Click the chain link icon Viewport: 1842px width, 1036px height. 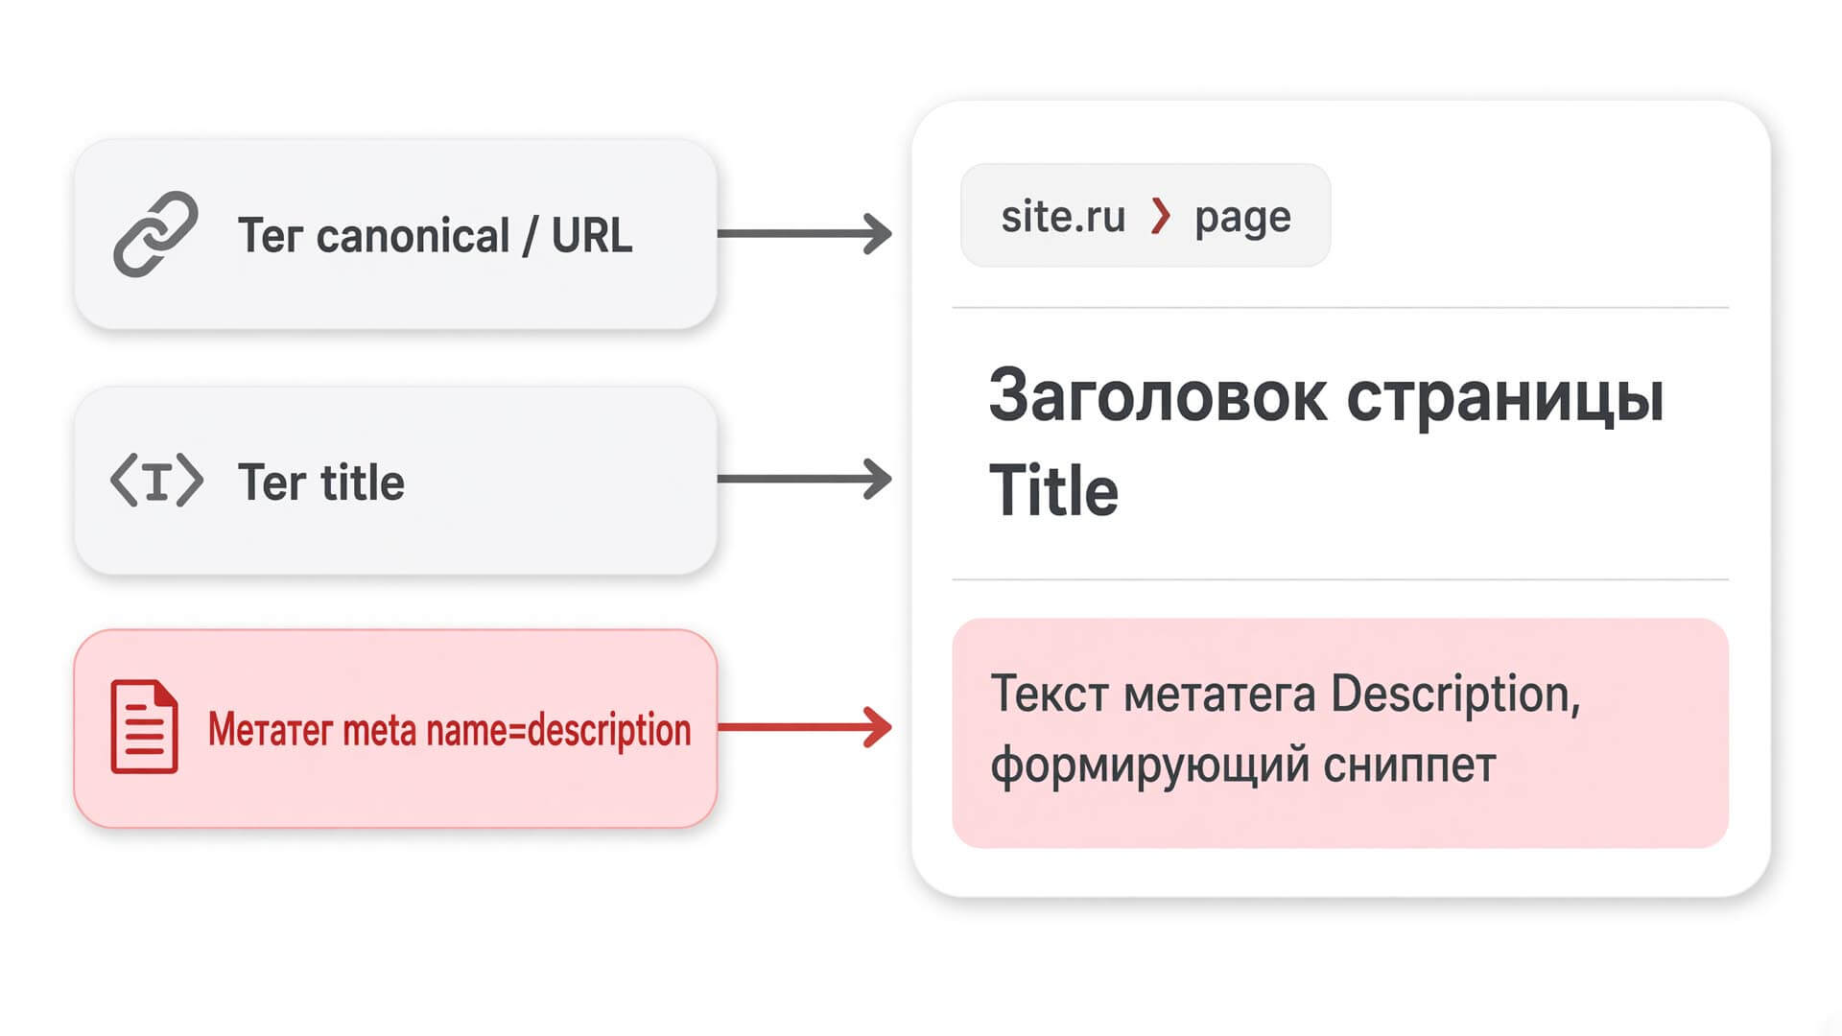(155, 234)
